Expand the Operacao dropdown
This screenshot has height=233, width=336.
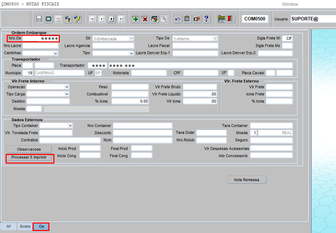67,87
